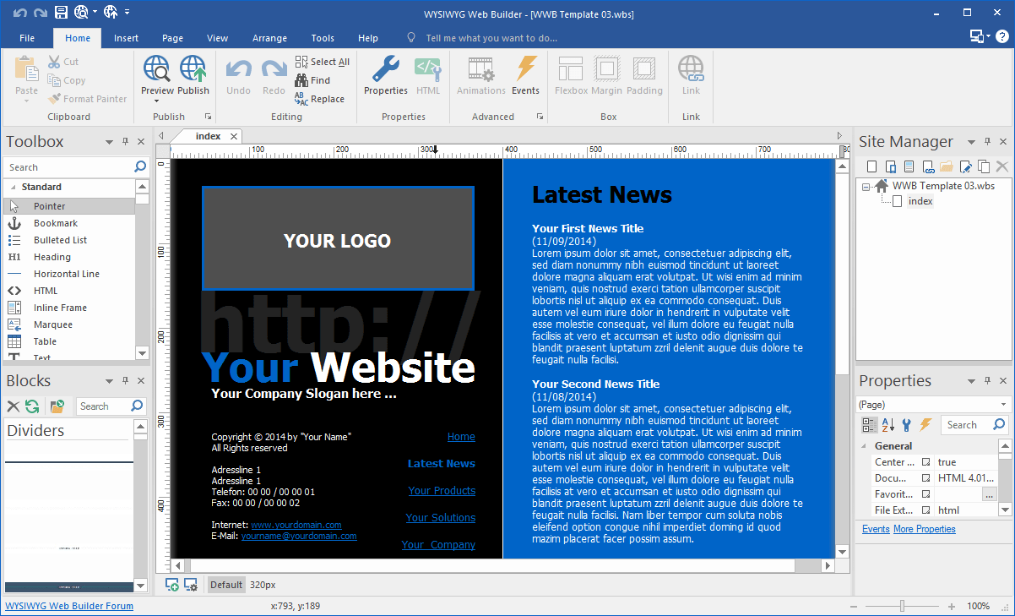Click the zoom slider in status bar

pos(903,606)
